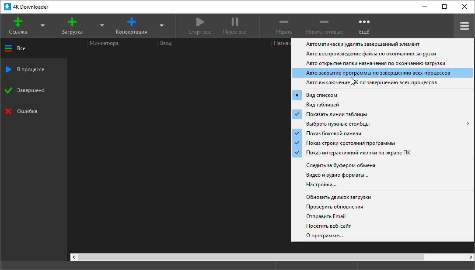This screenshot has height=270, width=475.
Task: Show the Завершено list in sidebar
Action: coord(31,90)
